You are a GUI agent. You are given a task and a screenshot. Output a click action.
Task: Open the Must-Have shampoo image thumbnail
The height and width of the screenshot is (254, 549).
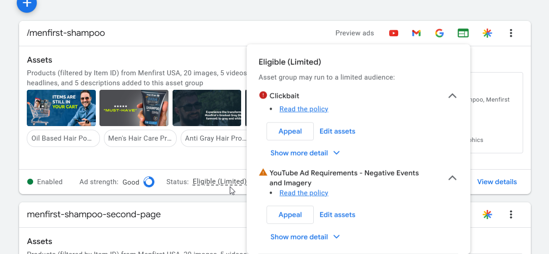134,108
